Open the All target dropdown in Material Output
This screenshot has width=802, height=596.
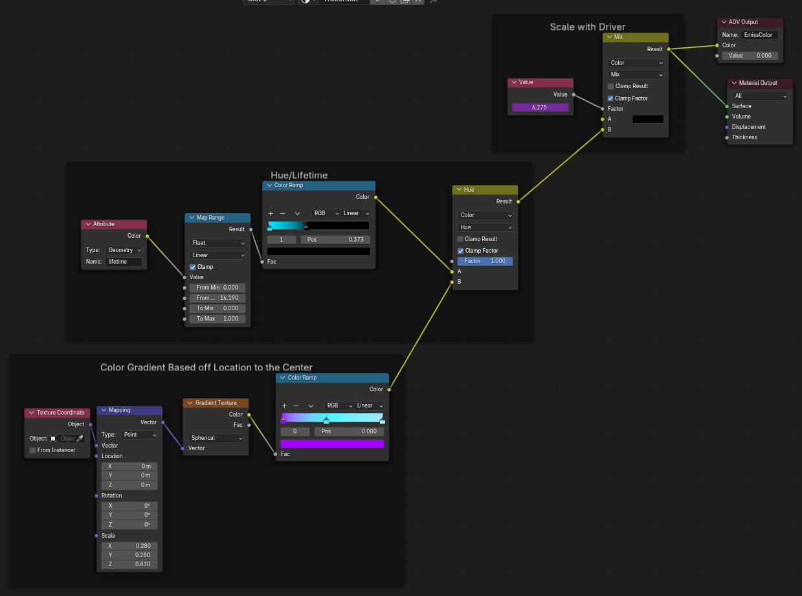[x=760, y=96]
